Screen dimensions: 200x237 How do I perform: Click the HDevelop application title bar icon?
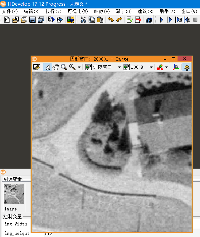click(3, 4)
